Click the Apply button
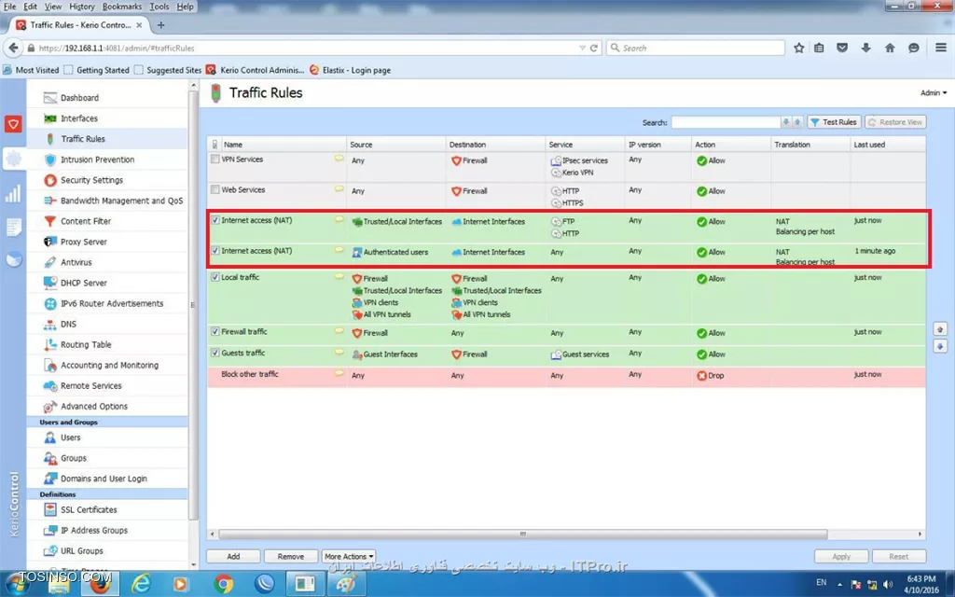The height and width of the screenshot is (597, 955). (x=841, y=556)
